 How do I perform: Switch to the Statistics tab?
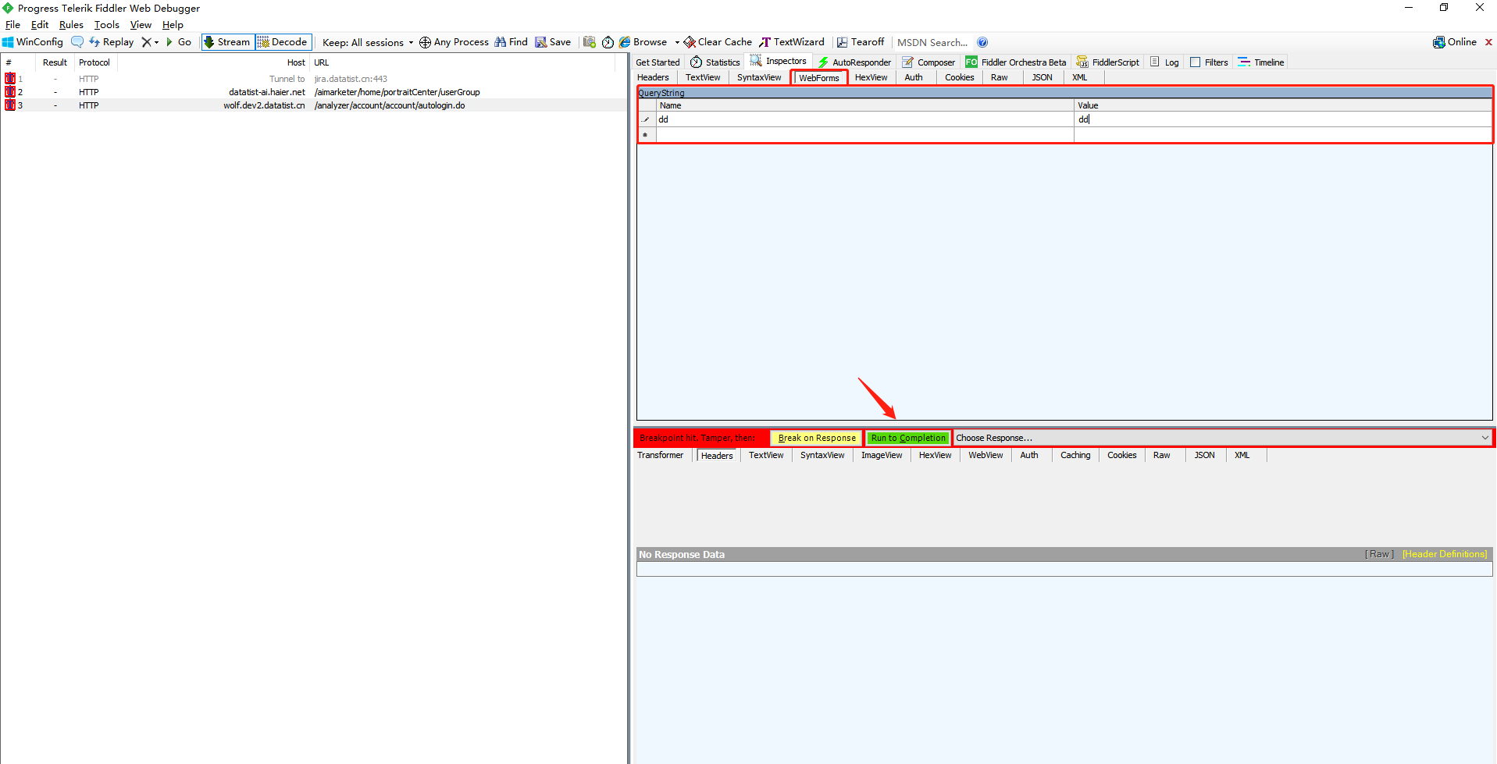(715, 62)
